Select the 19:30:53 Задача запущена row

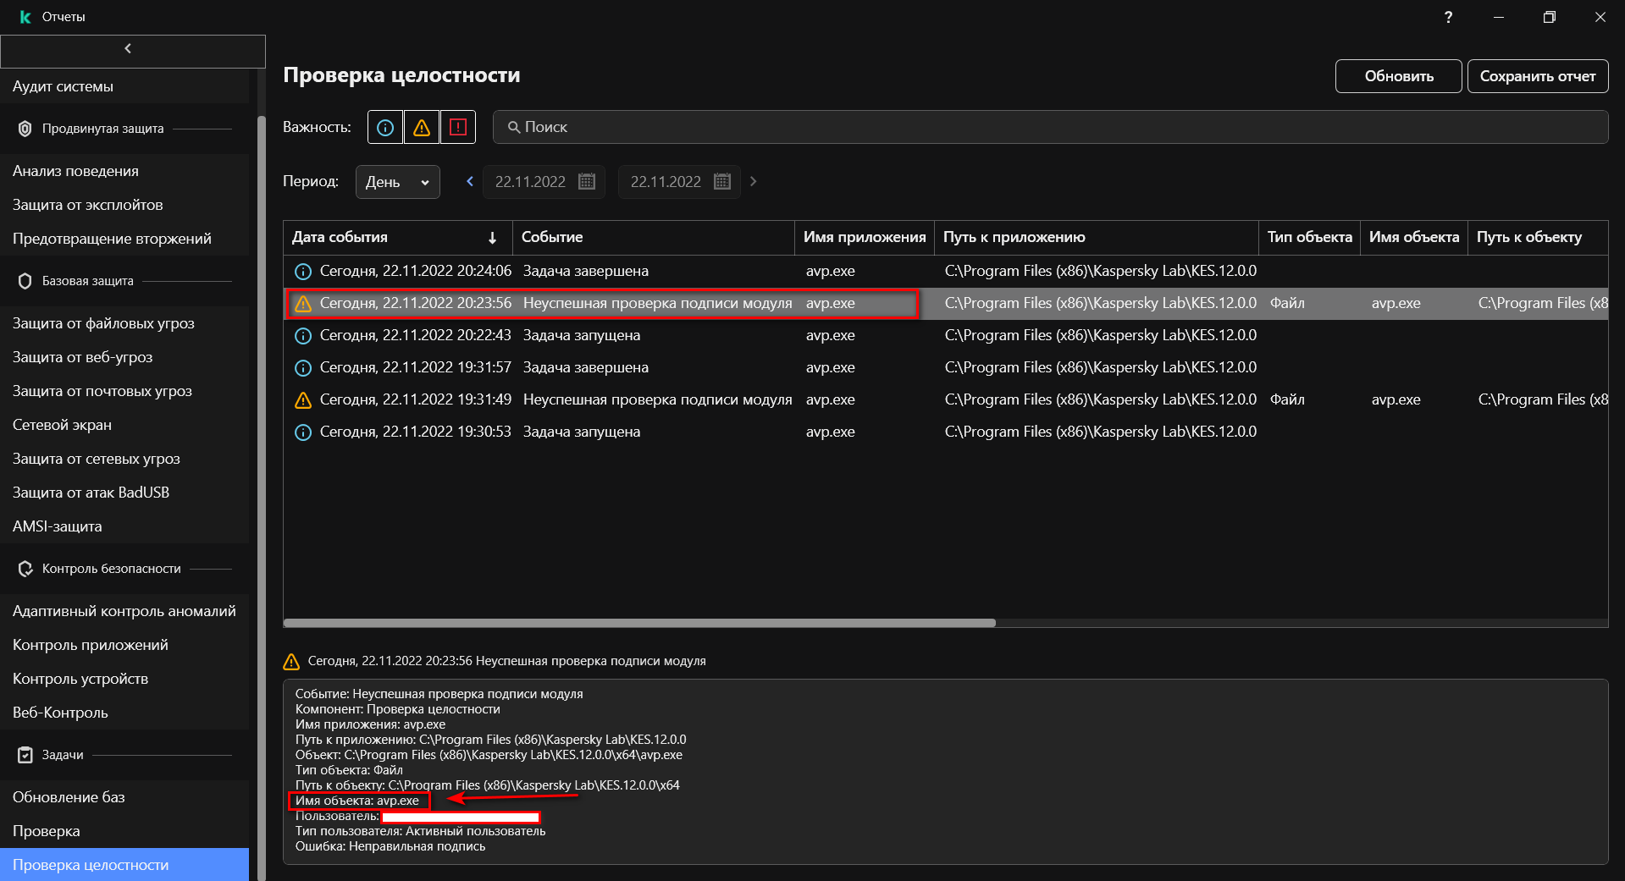click(x=945, y=432)
